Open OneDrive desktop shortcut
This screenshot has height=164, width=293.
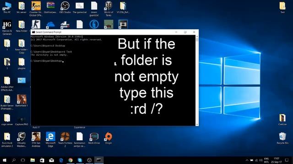click(x=50, y=25)
